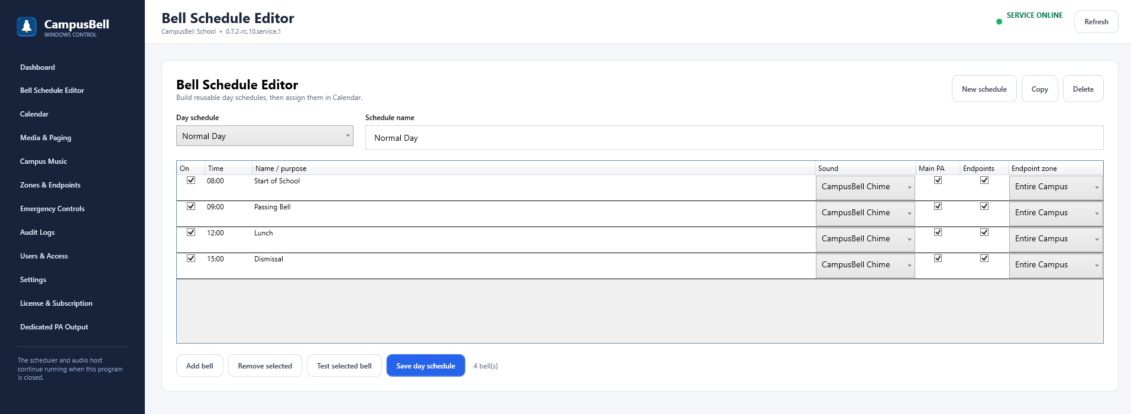This screenshot has width=1131, height=414.
Task: Click Remove selected button
Action: point(265,366)
